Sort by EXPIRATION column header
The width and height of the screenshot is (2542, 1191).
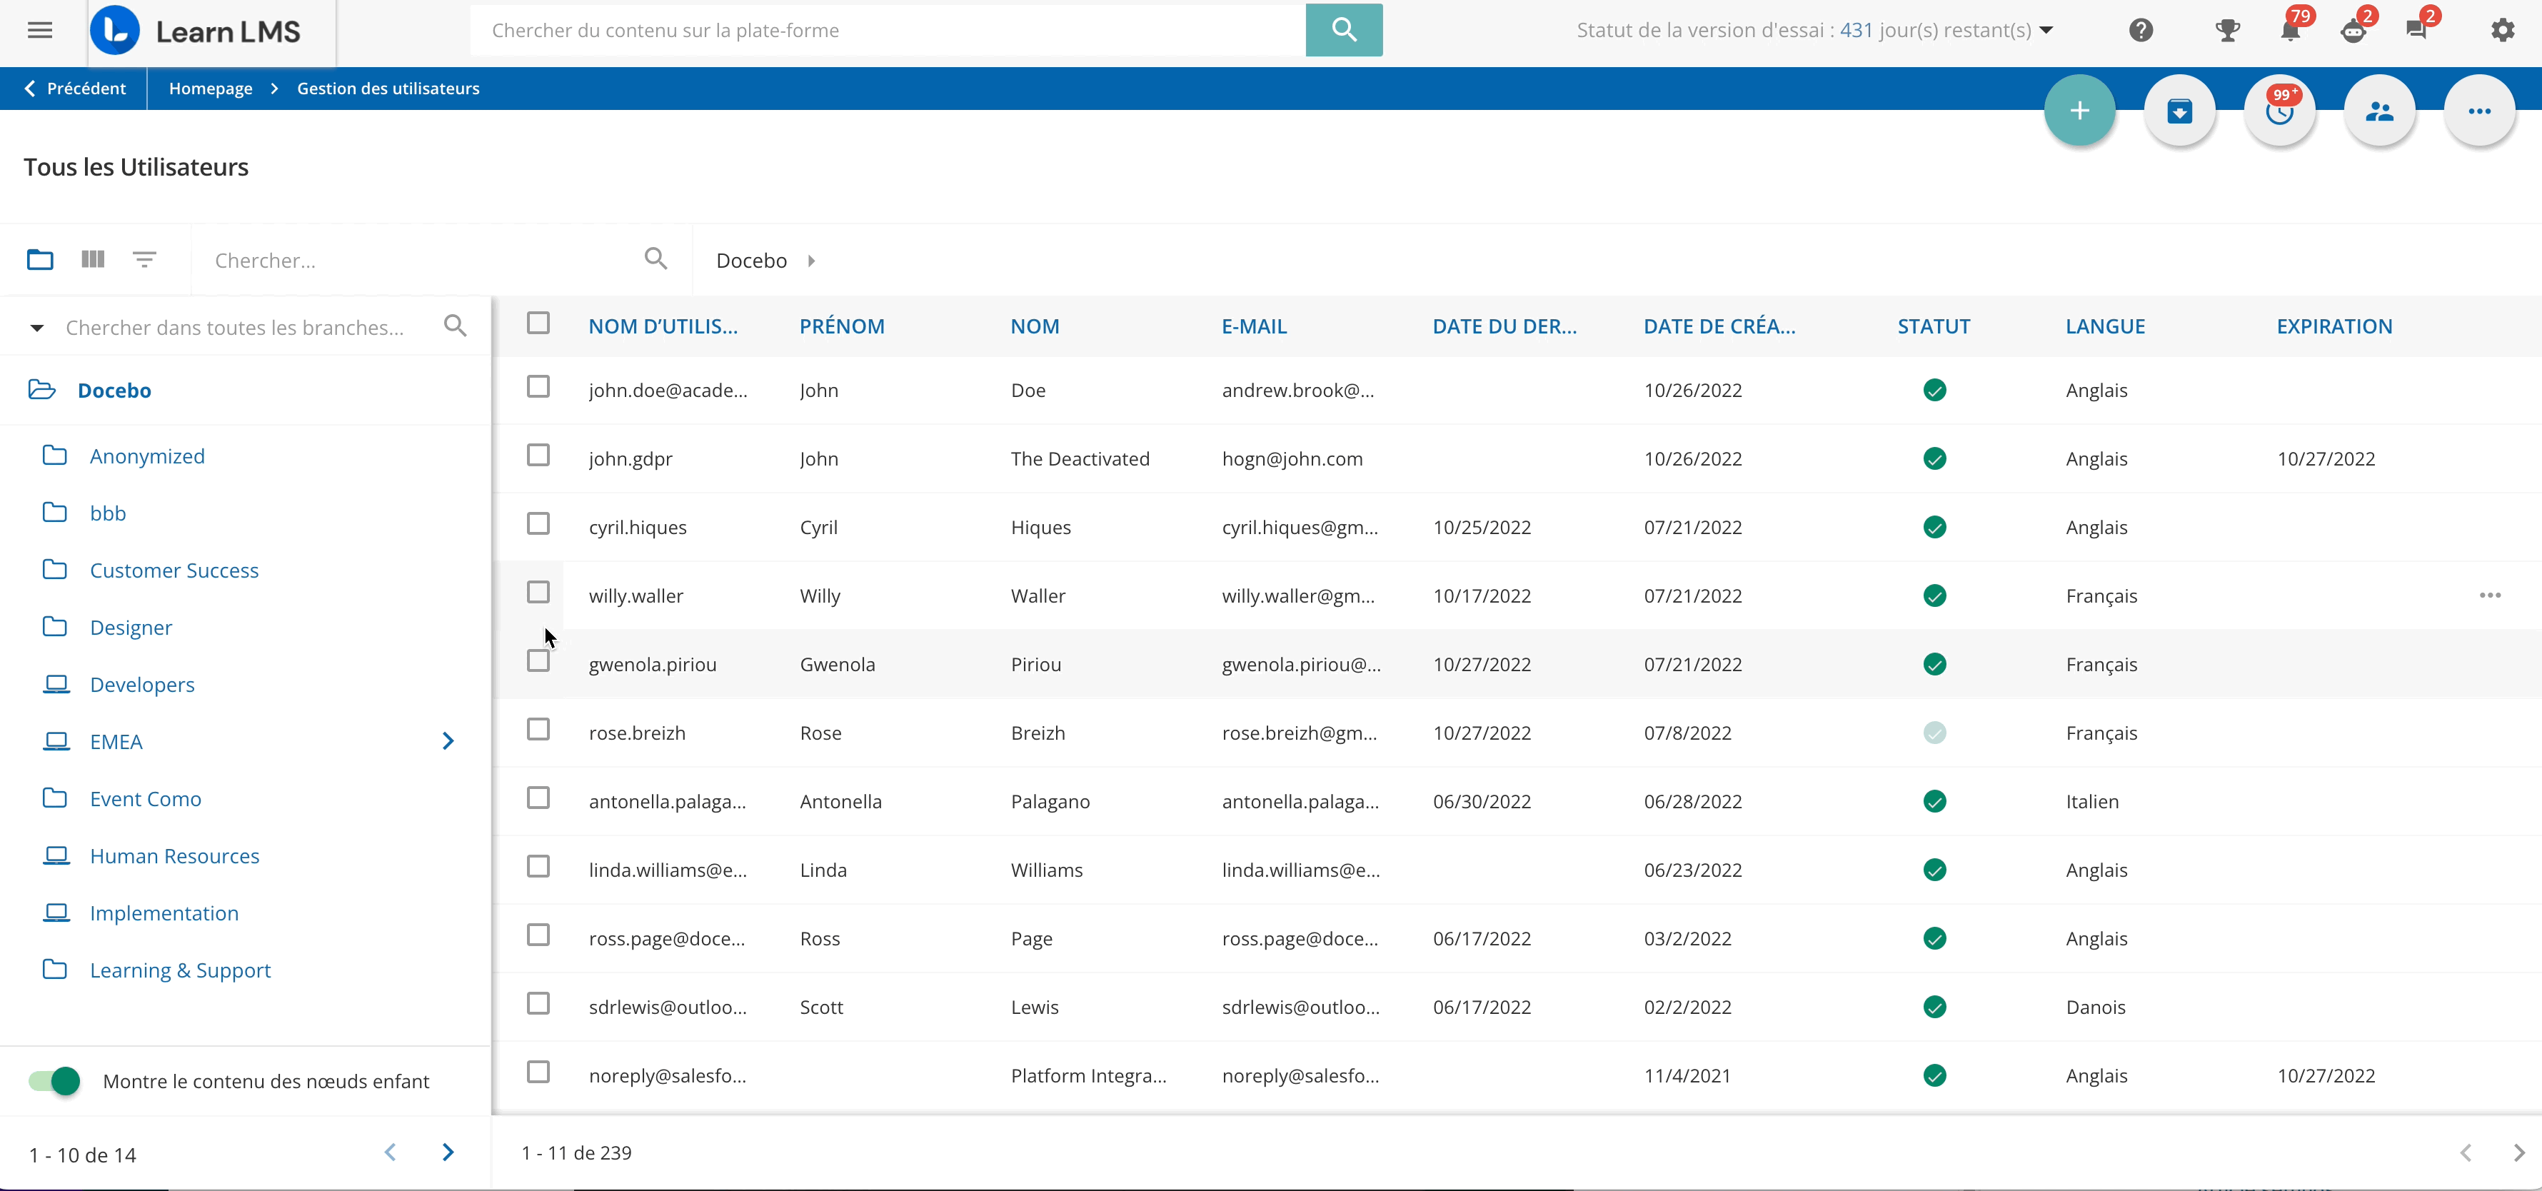(x=2333, y=326)
